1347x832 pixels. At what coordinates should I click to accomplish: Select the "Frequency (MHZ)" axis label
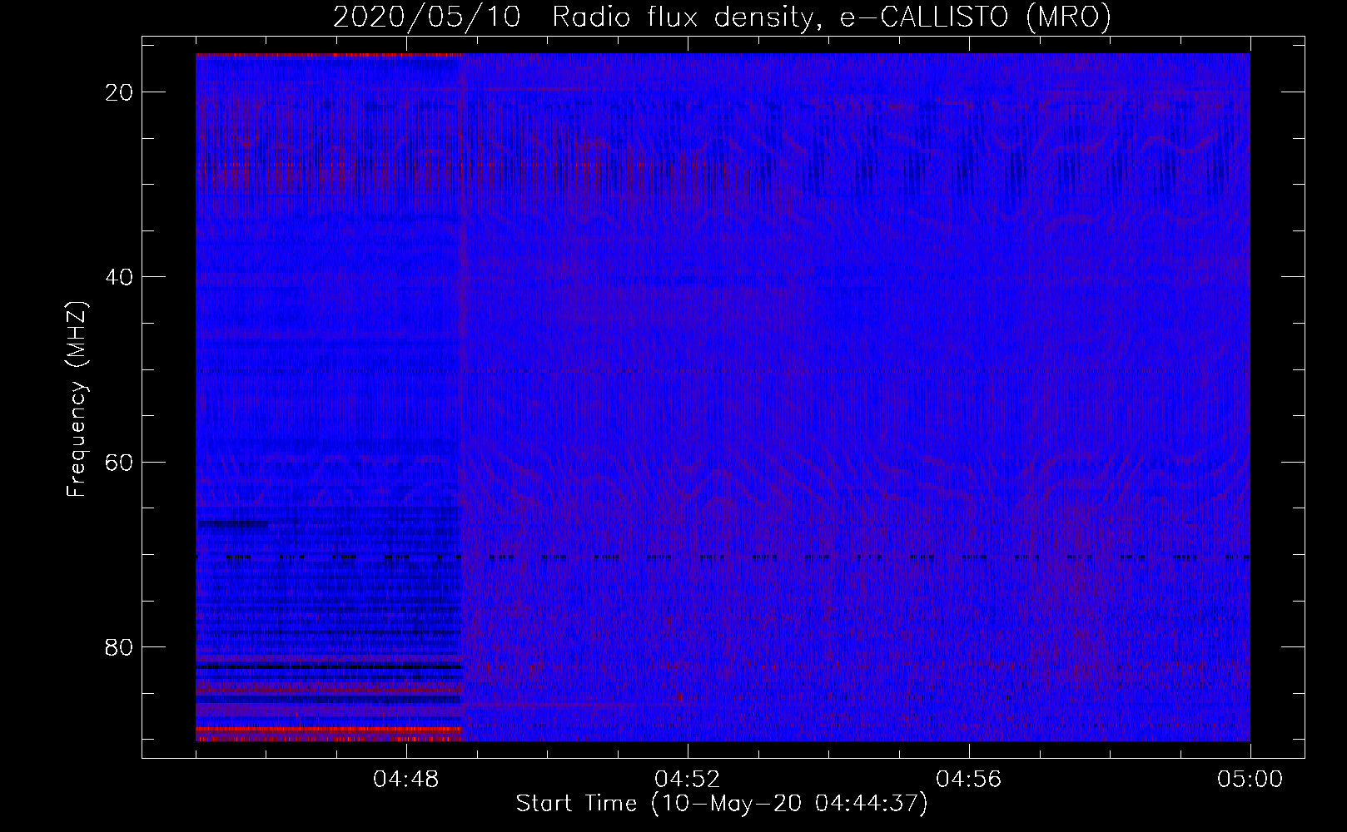[x=77, y=399]
